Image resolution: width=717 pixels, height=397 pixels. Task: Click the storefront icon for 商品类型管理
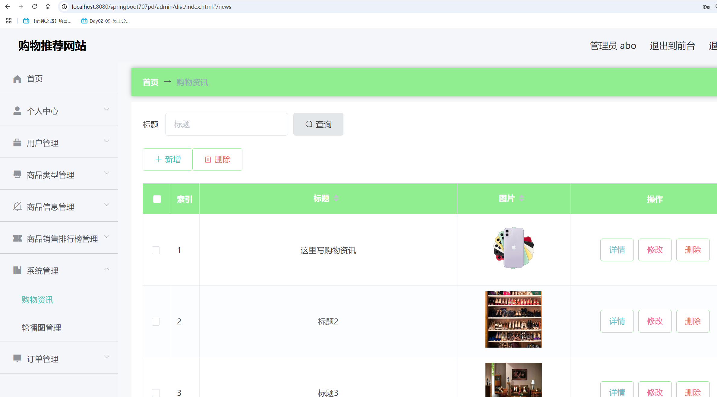17,174
